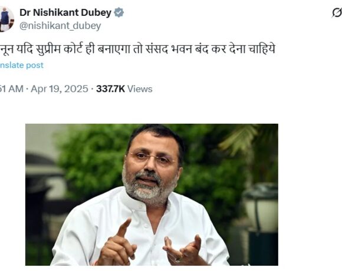Select the word चाहिये ending the post
Image resolution: width=342 pixels, height=271 pixels.
tap(262, 49)
